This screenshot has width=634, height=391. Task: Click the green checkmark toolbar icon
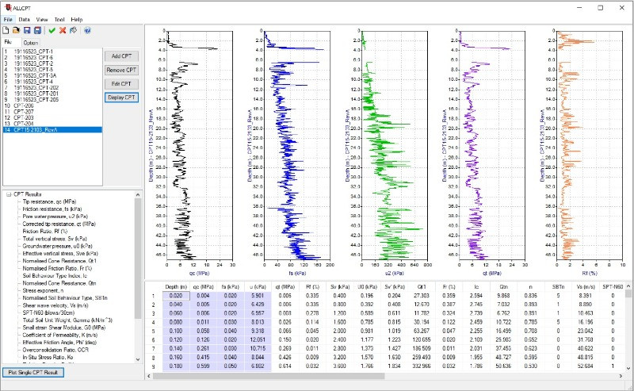pos(52,30)
